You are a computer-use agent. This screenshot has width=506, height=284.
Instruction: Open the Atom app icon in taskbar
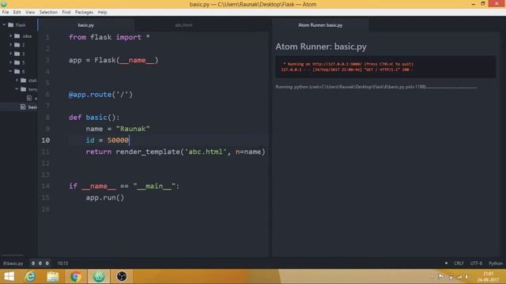pyautogui.click(x=99, y=276)
